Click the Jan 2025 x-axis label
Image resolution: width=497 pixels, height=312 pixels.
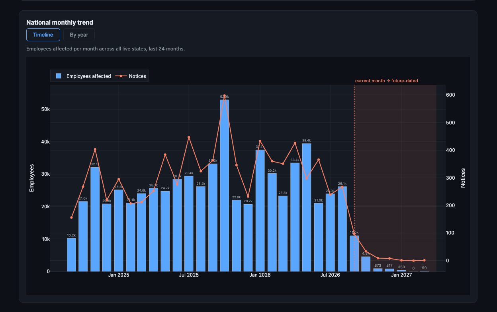tap(119, 275)
